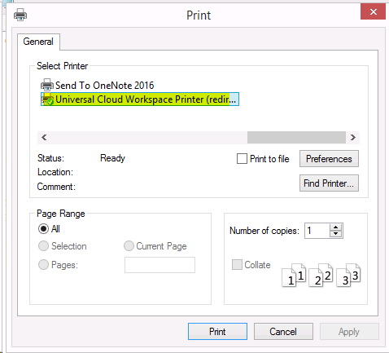Click the printer list scroll left arrow
The height and width of the screenshot is (353, 389).
pos(44,138)
